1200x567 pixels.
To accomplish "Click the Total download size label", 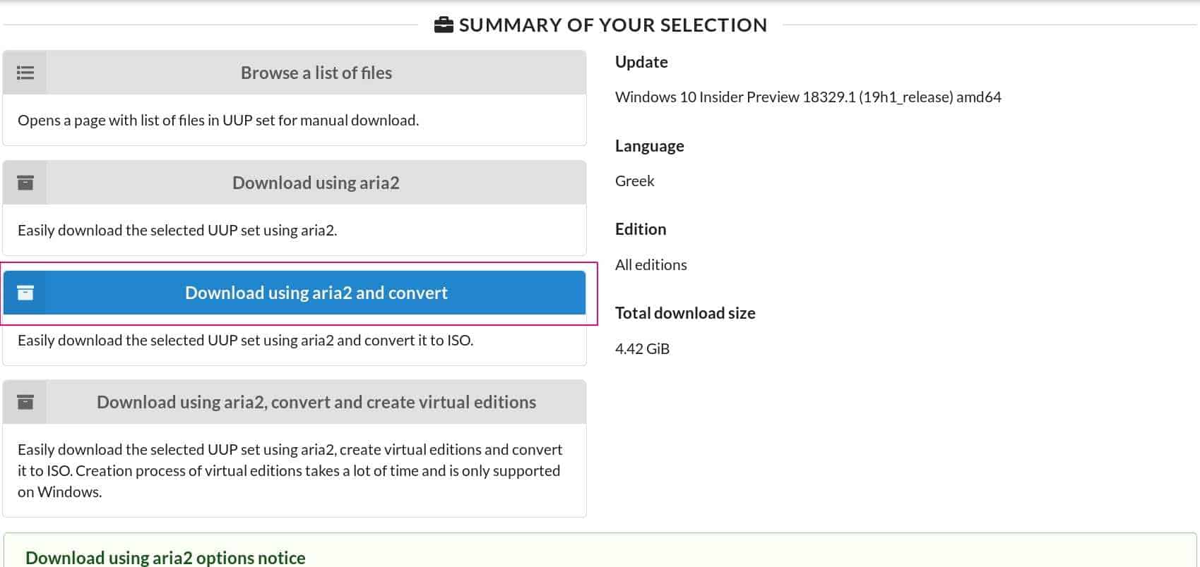I will (x=685, y=313).
